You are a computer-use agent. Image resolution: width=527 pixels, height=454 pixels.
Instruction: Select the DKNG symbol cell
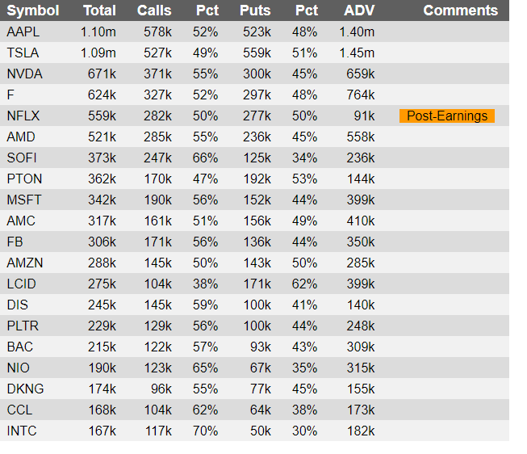tap(25, 389)
